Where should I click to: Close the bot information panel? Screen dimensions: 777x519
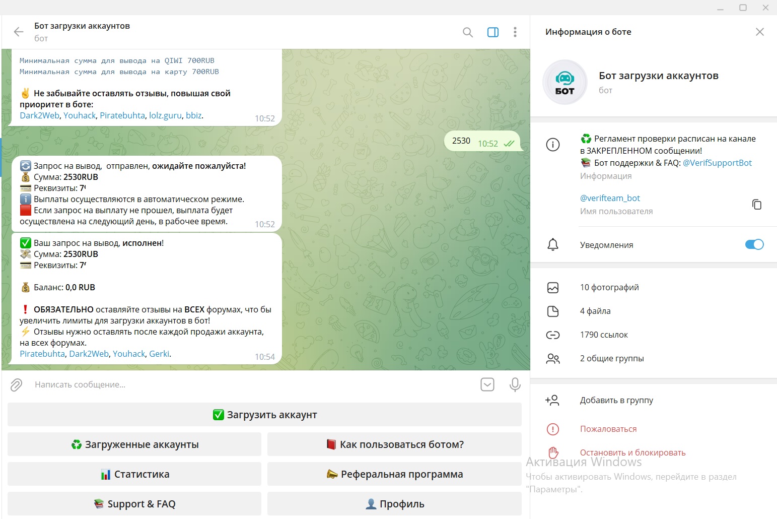click(759, 32)
